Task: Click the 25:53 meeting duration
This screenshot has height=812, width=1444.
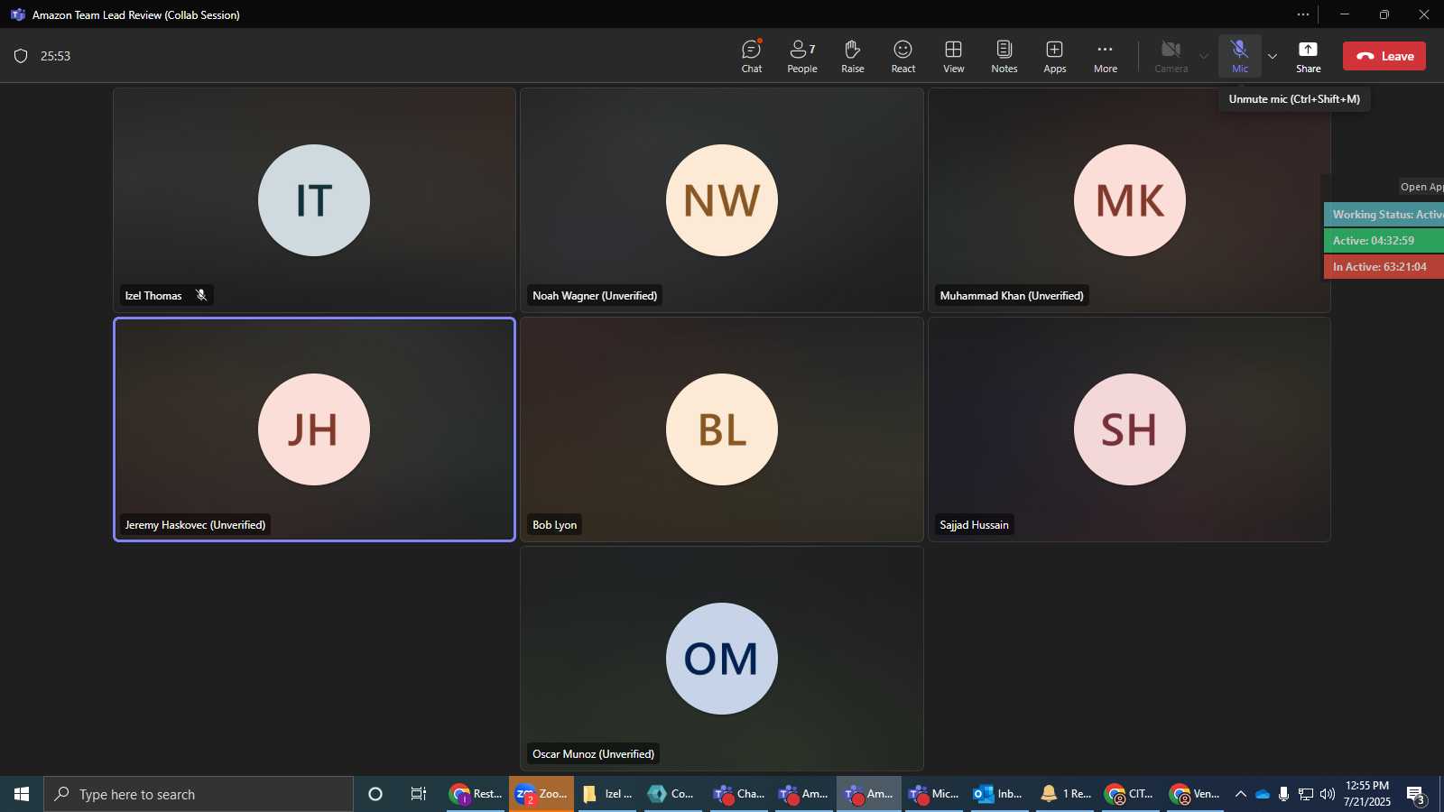Action: tap(55, 56)
